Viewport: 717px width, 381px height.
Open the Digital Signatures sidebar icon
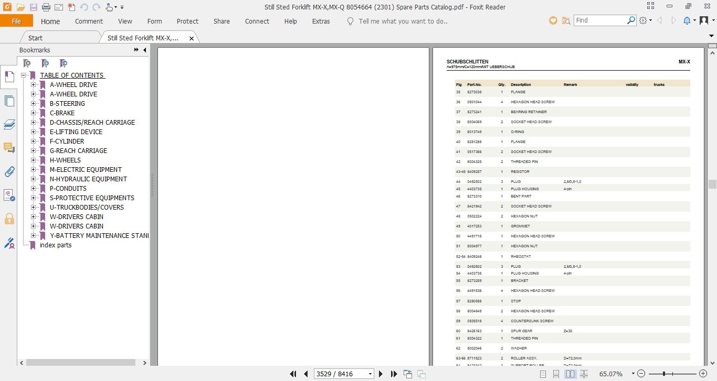pyautogui.click(x=9, y=195)
